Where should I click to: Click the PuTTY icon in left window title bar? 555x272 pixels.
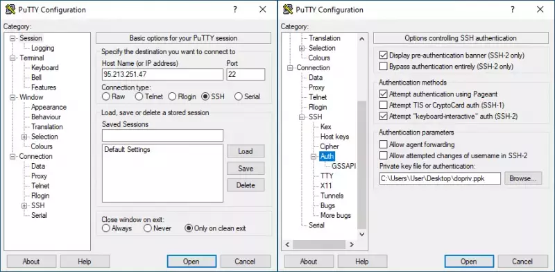10,10
